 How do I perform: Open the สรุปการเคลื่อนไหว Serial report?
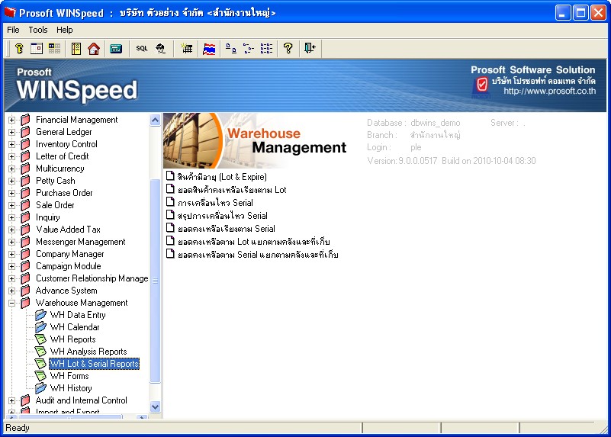pyautogui.click(x=223, y=216)
